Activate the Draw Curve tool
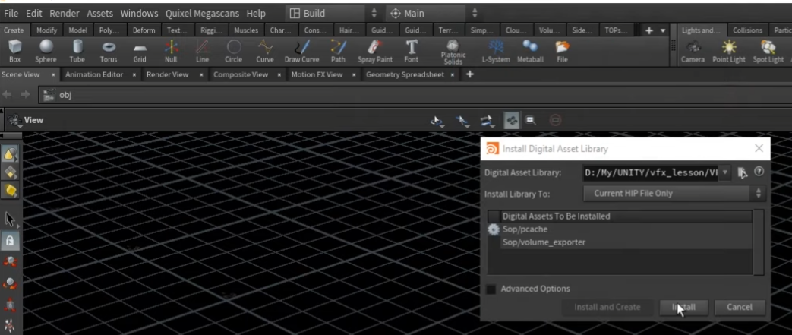This screenshot has height=335, width=792. [x=301, y=51]
